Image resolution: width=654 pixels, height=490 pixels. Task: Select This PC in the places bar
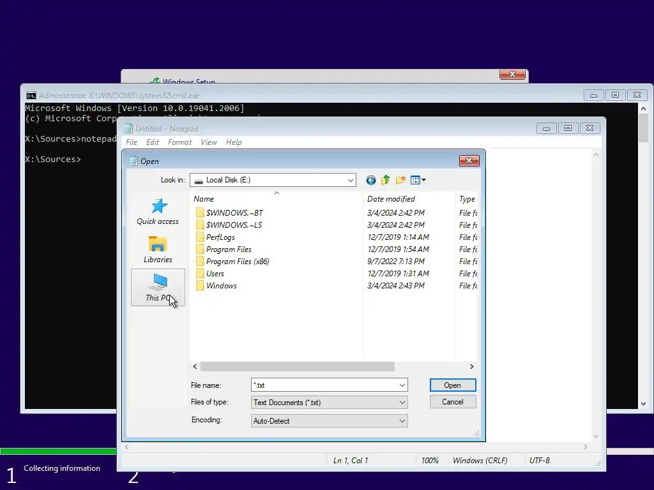point(158,287)
